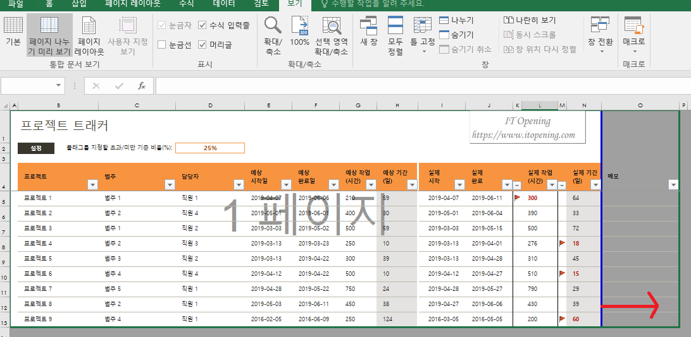This screenshot has height=337, width=691.
Task: Select 페이지 나누기 미리 보기 view
Action: pos(49,35)
